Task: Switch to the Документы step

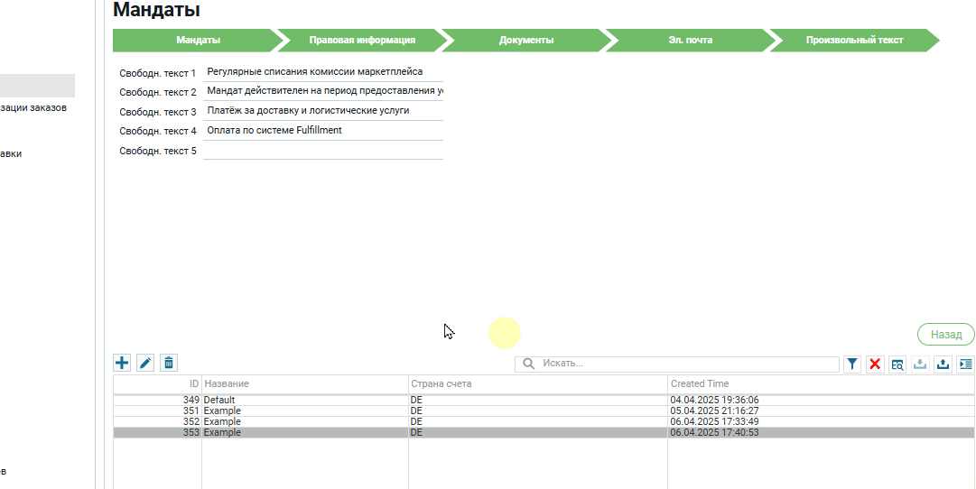Action: coord(526,41)
